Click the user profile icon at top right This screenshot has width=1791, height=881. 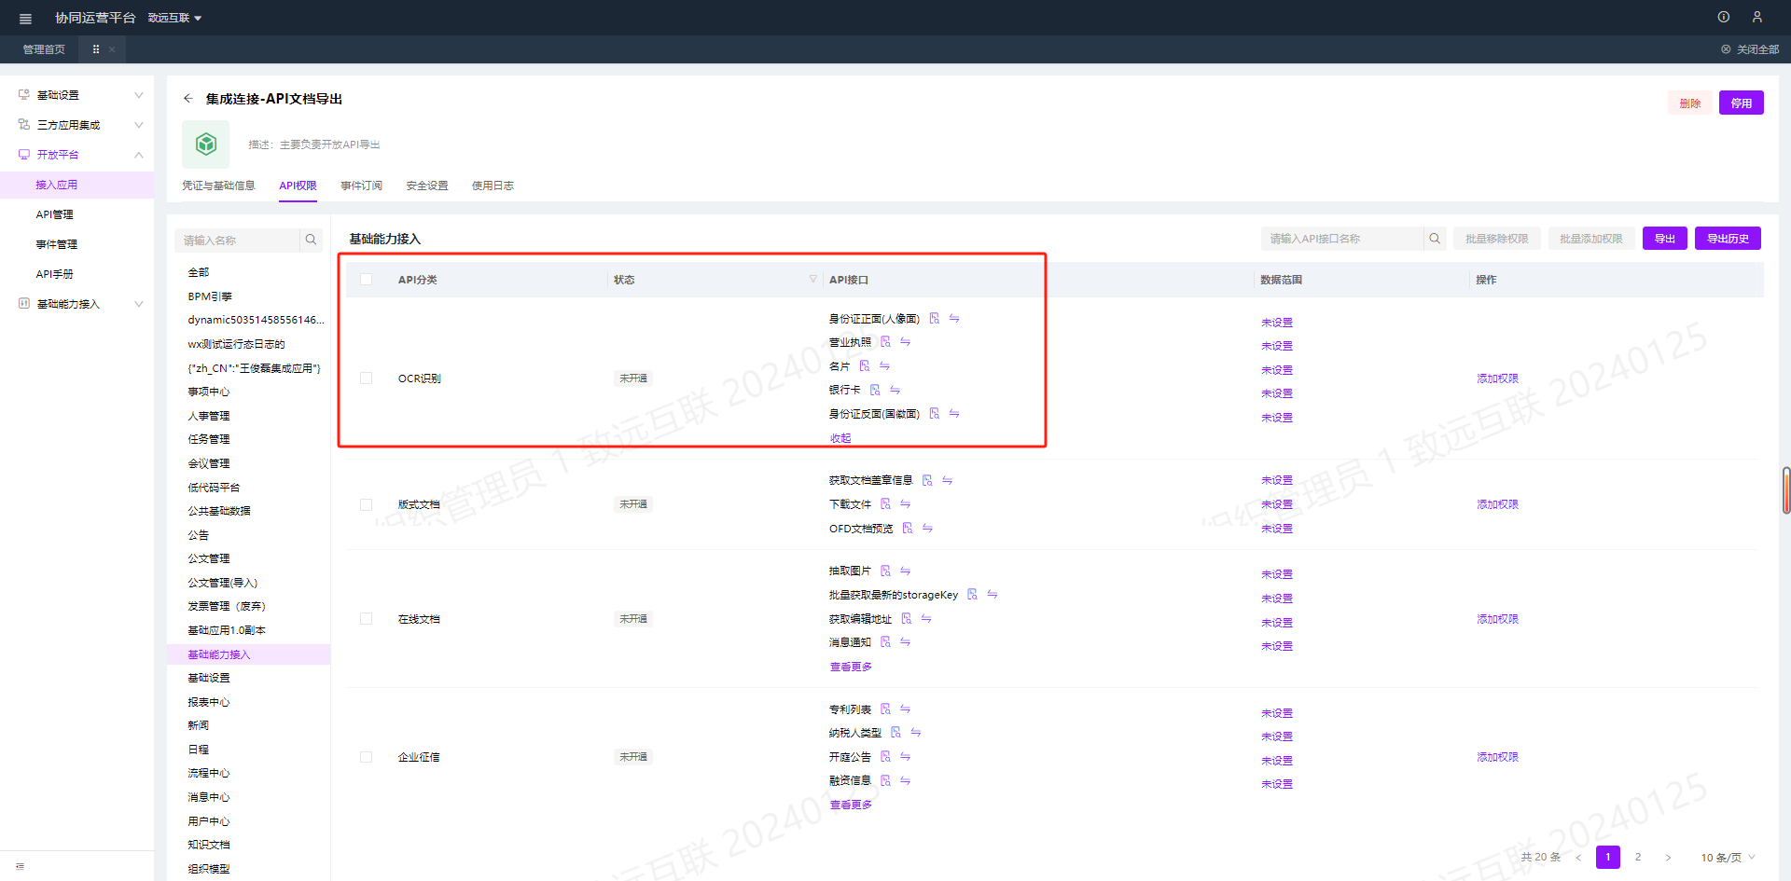pyautogui.click(x=1756, y=17)
